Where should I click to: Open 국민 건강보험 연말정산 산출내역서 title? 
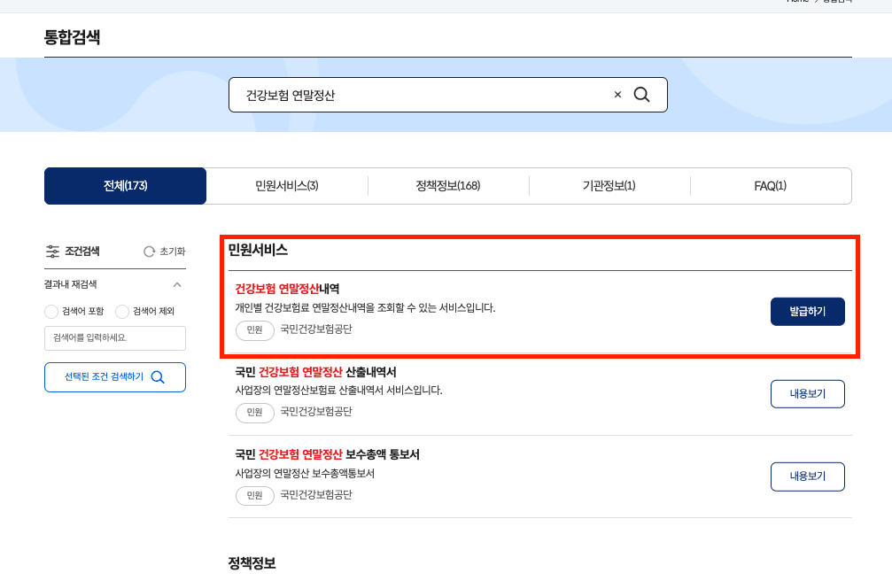315,372
